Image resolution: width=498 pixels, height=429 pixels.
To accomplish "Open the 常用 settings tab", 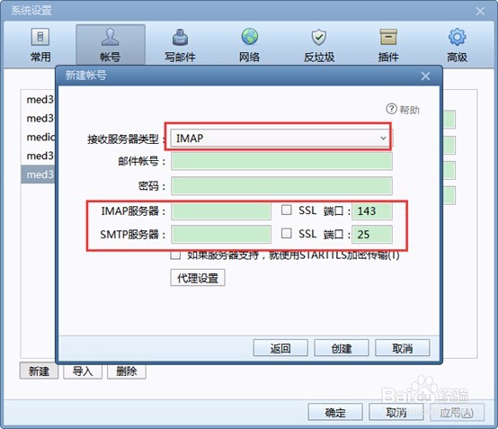I will pyautogui.click(x=40, y=45).
